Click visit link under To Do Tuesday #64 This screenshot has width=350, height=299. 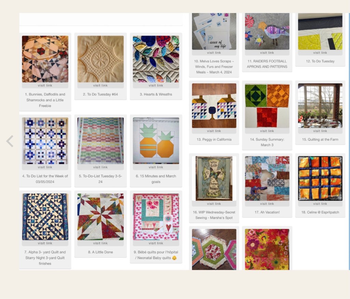pyautogui.click(x=100, y=86)
